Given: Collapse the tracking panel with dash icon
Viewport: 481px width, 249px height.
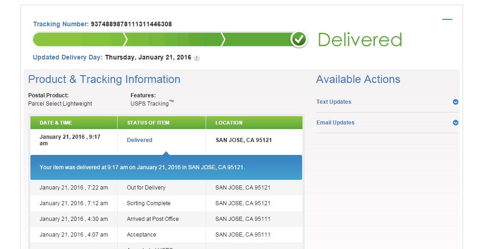Looking at the screenshot, I should pyautogui.click(x=447, y=19).
